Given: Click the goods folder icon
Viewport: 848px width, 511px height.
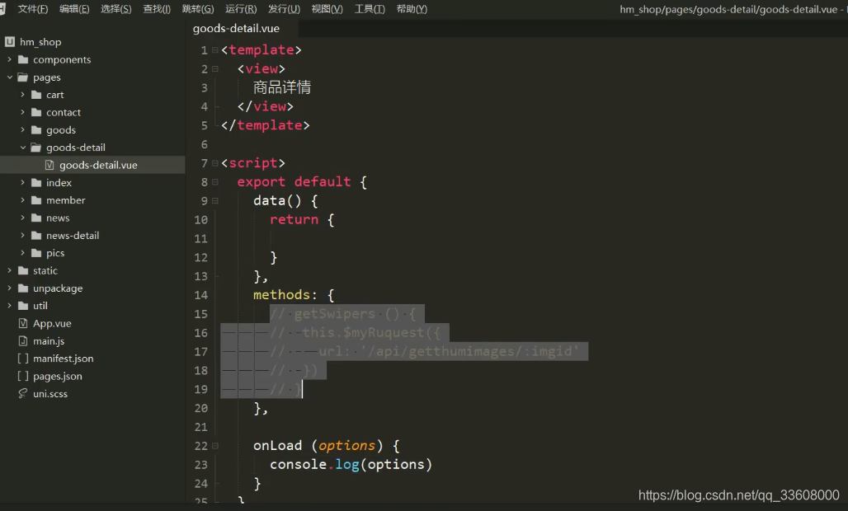Looking at the screenshot, I should (x=36, y=129).
